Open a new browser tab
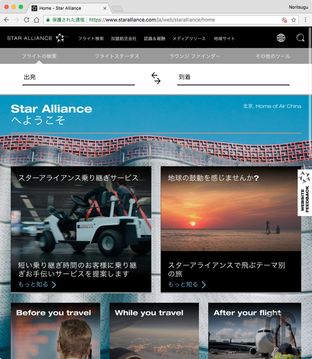The image size is (312, 359). point(117,9)
